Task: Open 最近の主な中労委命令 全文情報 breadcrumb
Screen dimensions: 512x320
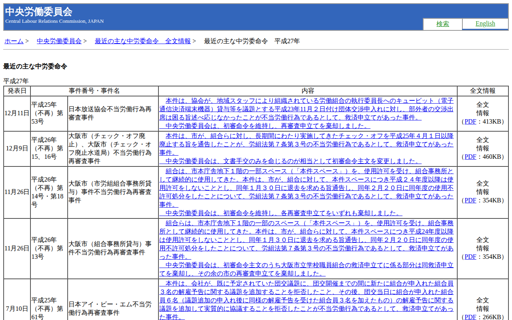Action: point(142,41)
